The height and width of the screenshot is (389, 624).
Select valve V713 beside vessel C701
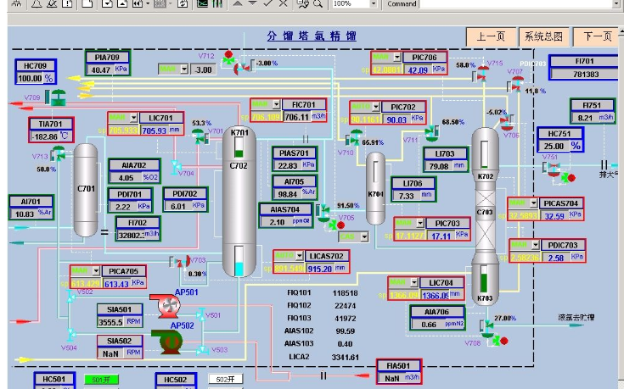(59, 153)
